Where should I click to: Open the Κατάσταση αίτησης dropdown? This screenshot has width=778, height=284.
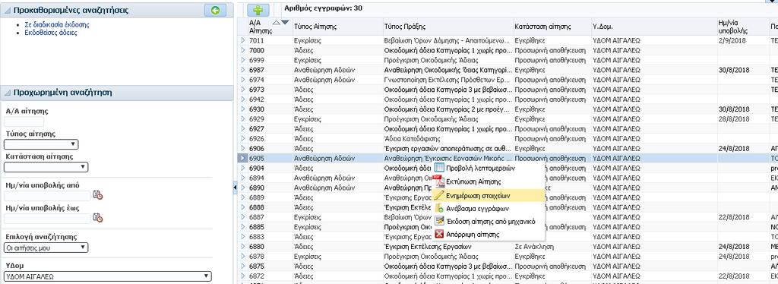[x=46, y=167]
